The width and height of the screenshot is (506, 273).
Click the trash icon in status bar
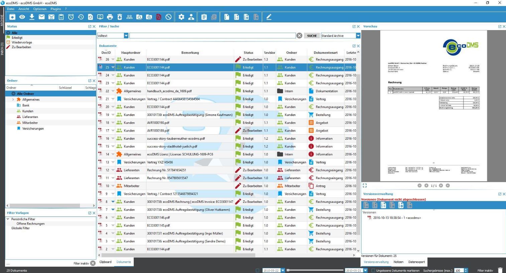point(500,270)
